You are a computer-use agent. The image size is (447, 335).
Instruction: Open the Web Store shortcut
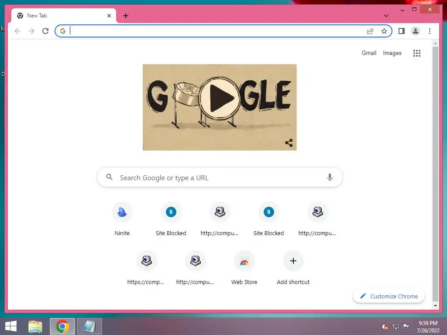[x=244, y=268]
